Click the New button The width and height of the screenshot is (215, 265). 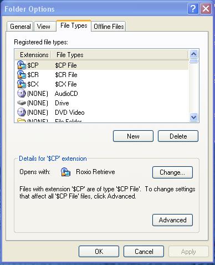[133, 136]
